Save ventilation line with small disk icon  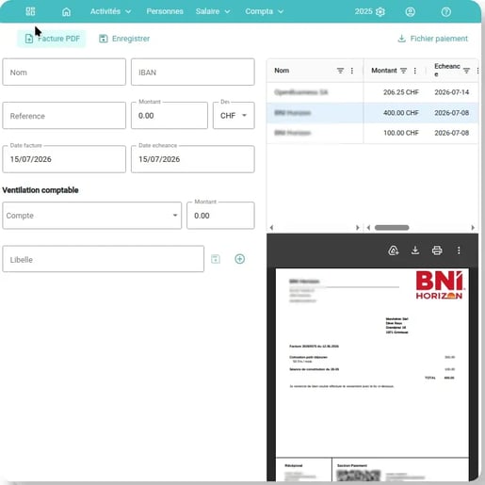(216, 259)
